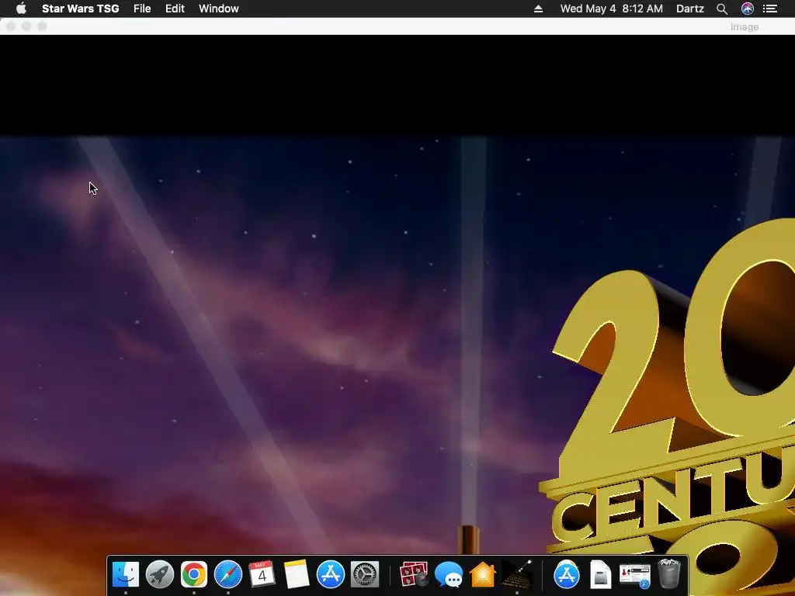Open the Trash in the Dock

[x=668, y=574]
